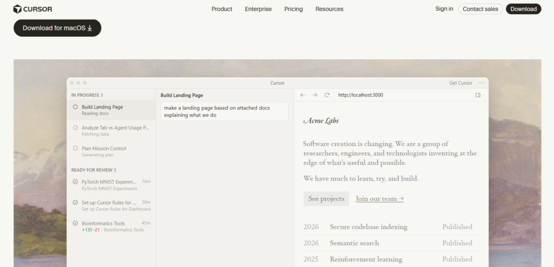Click the Secure codebase indexing row
Viewport: 554px width, 267px height.
[x=391, y=227]
